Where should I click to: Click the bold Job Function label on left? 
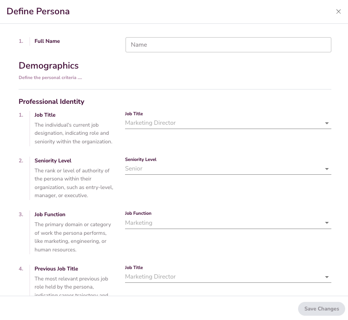click(x=50, y=215)
